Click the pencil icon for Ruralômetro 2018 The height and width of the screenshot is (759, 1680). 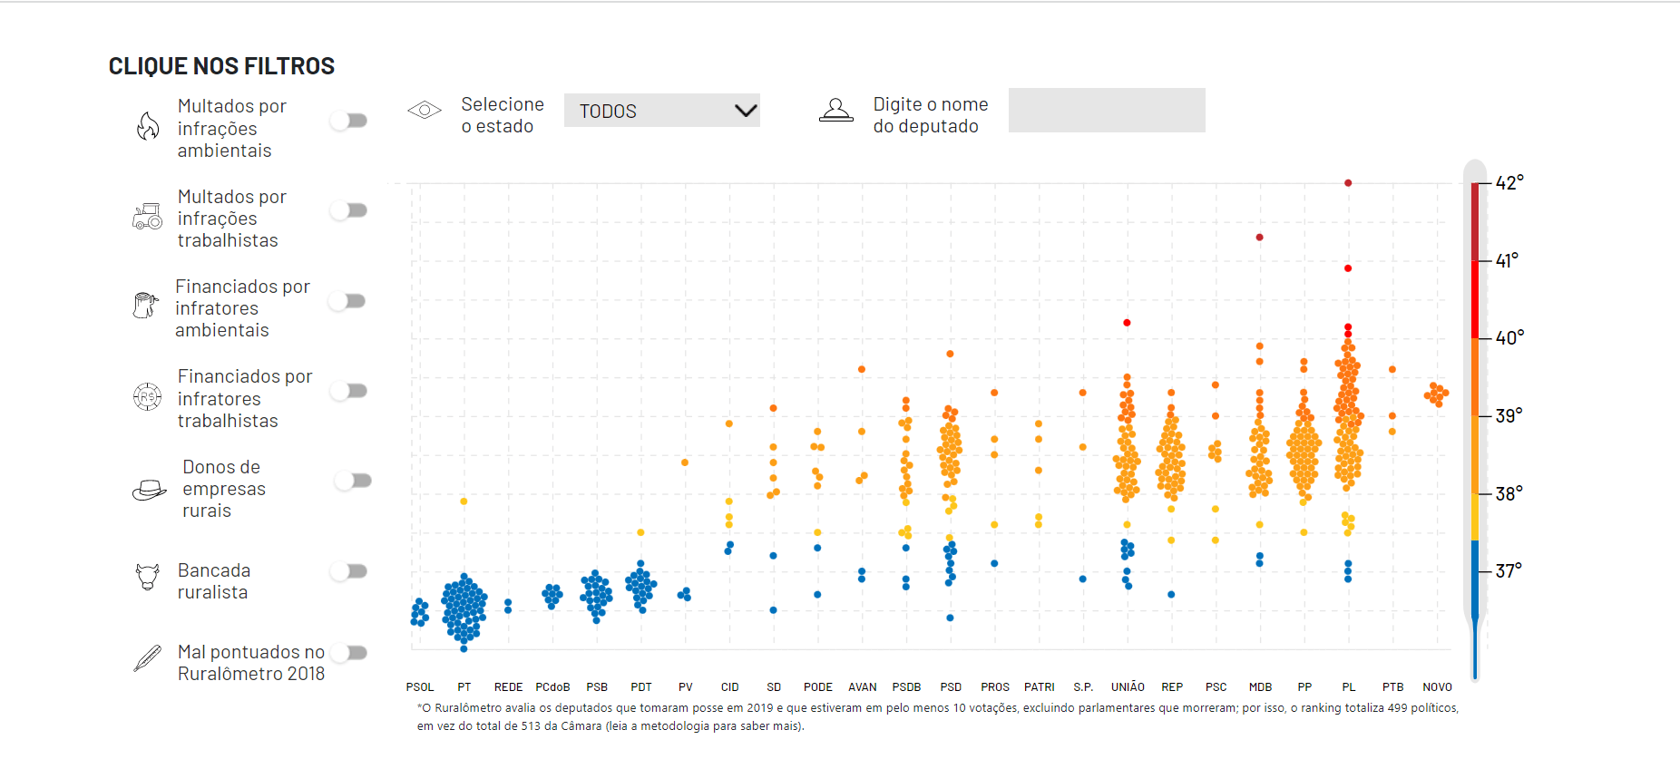click(x=147, y=658)
